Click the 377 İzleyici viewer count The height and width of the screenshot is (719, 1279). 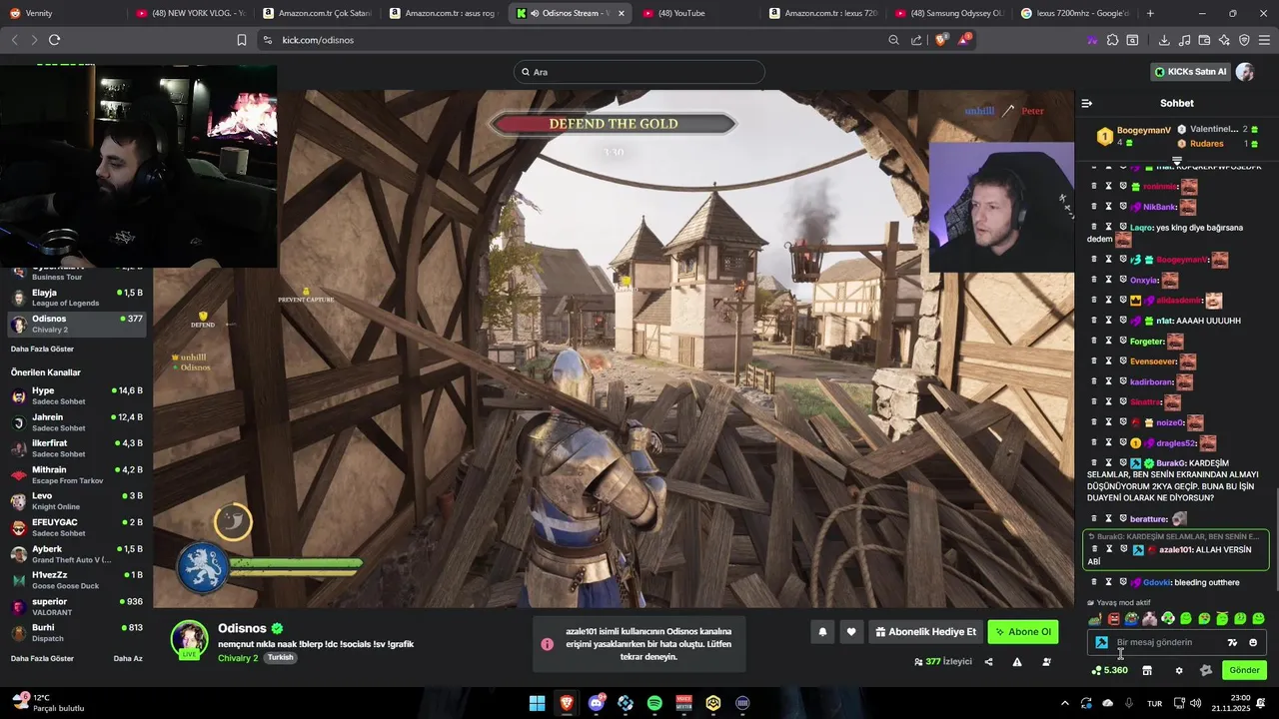pyautogui.click(x=942, y=662)
